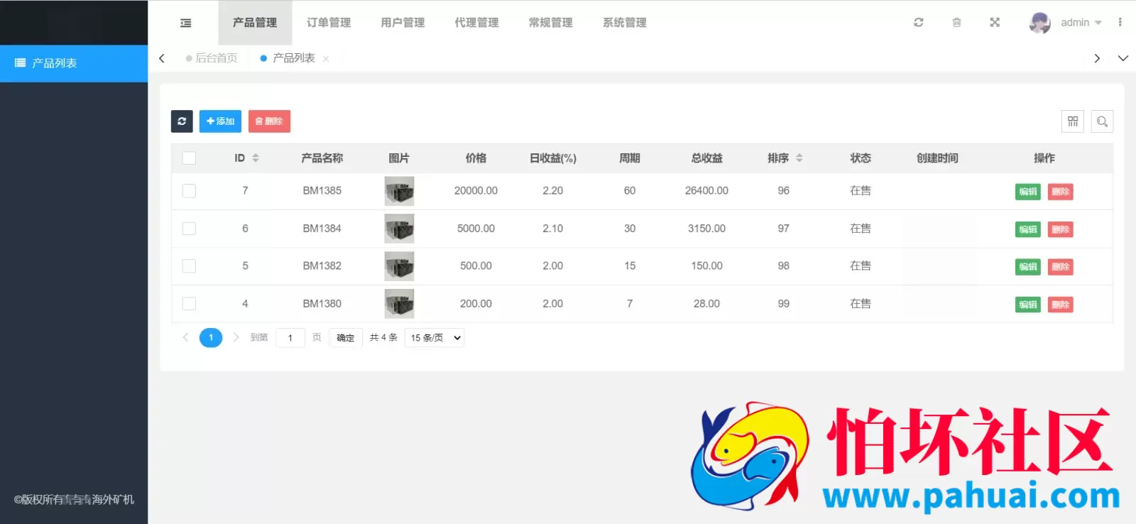Click 编辑 for product BM1384

click(x=1028, y=229)
